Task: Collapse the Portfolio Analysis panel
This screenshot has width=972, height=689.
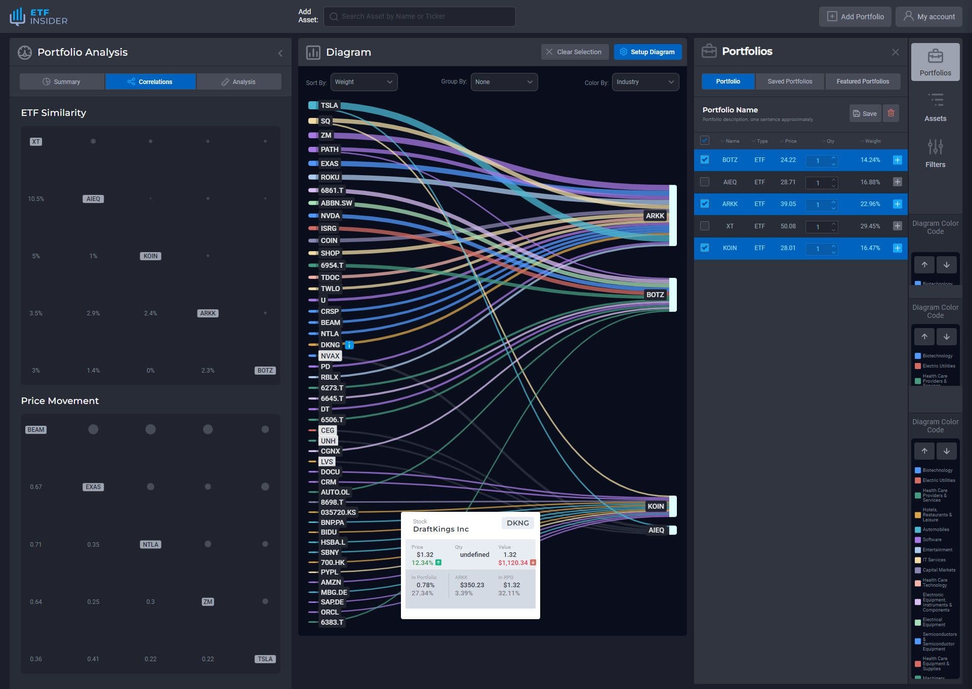Action: [280, 53]
